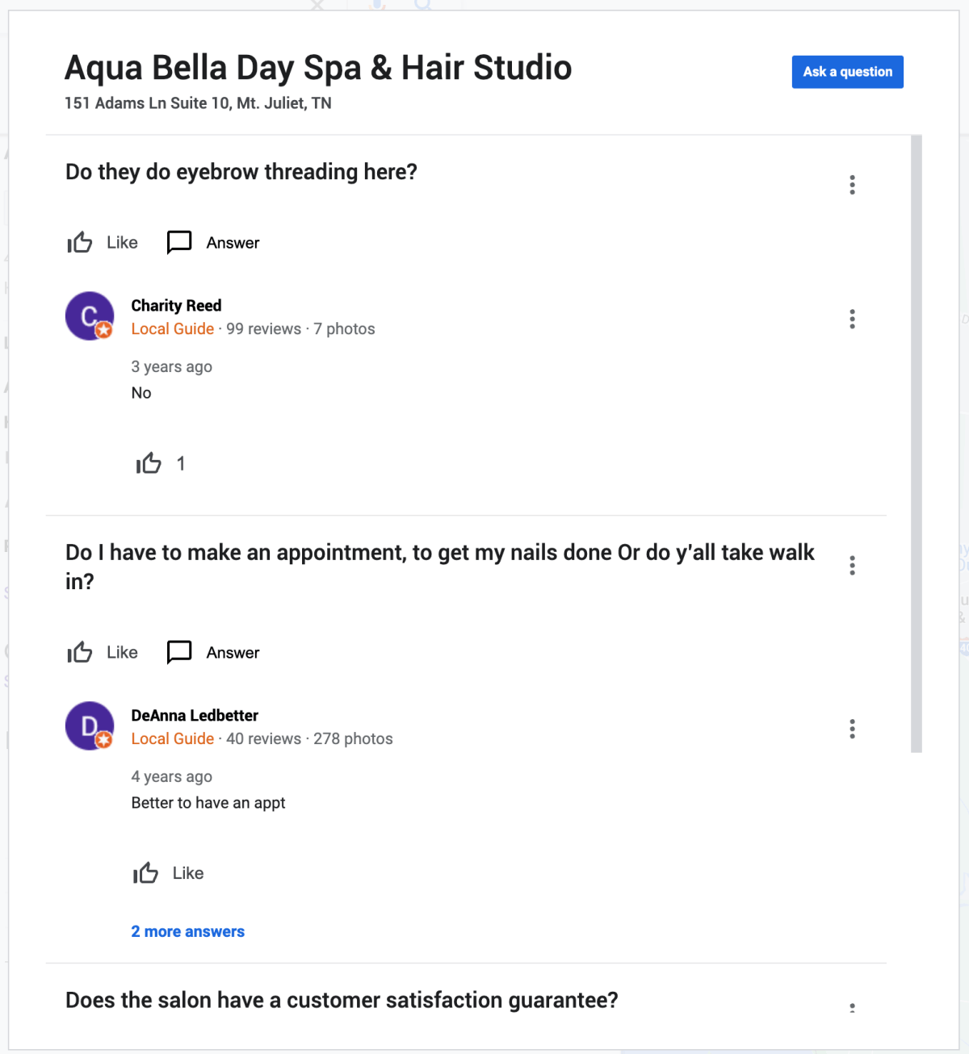Open DeAnna Ledbetter's profile name link
Image resolution: width=969 pixels, height=1054 pixels.
coord(195,716)
